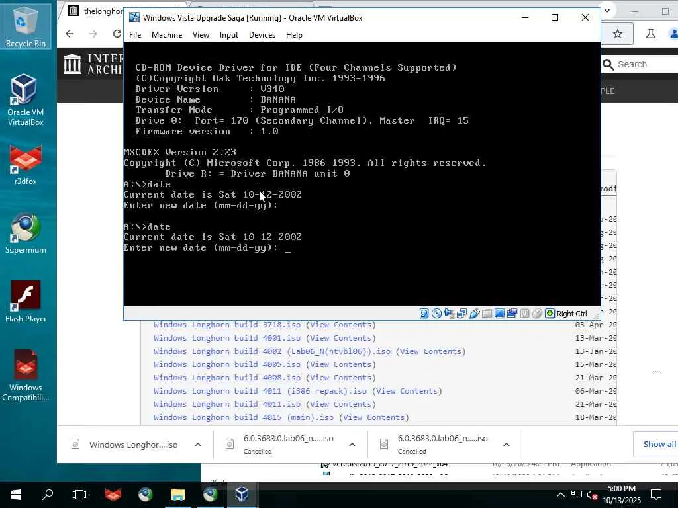Click the Internet Archive Search field

pyautogui.click(x=640, y=64)
